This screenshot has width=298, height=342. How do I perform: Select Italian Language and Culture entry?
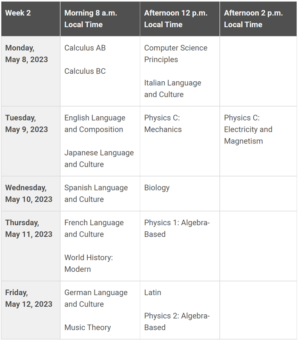click(x=173, y=89)
